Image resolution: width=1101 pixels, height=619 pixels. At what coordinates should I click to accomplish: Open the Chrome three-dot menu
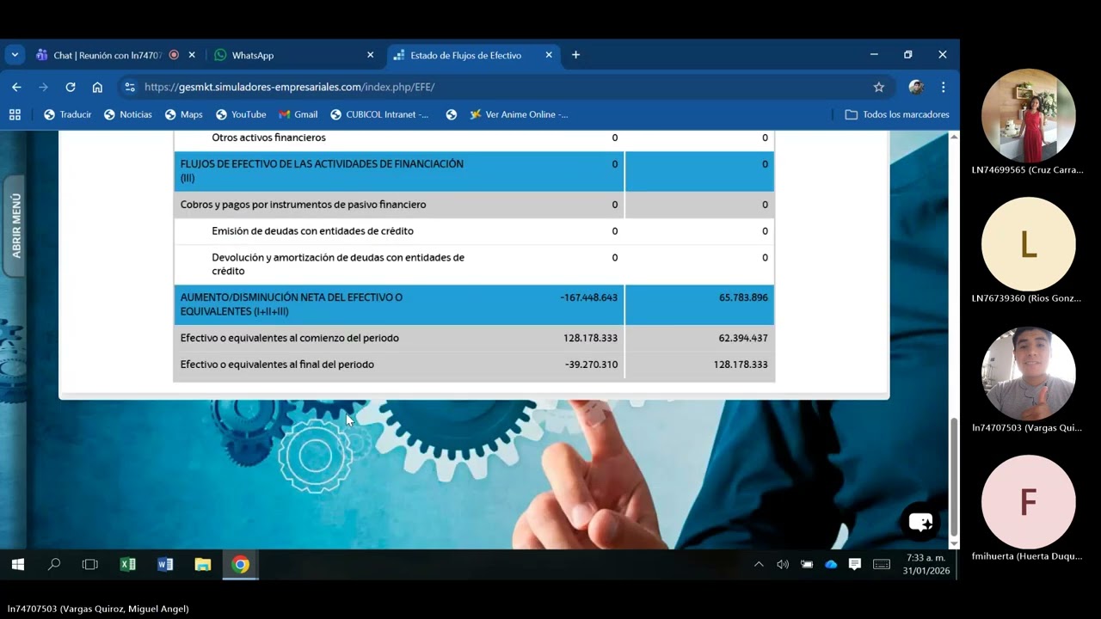[944, 87]
